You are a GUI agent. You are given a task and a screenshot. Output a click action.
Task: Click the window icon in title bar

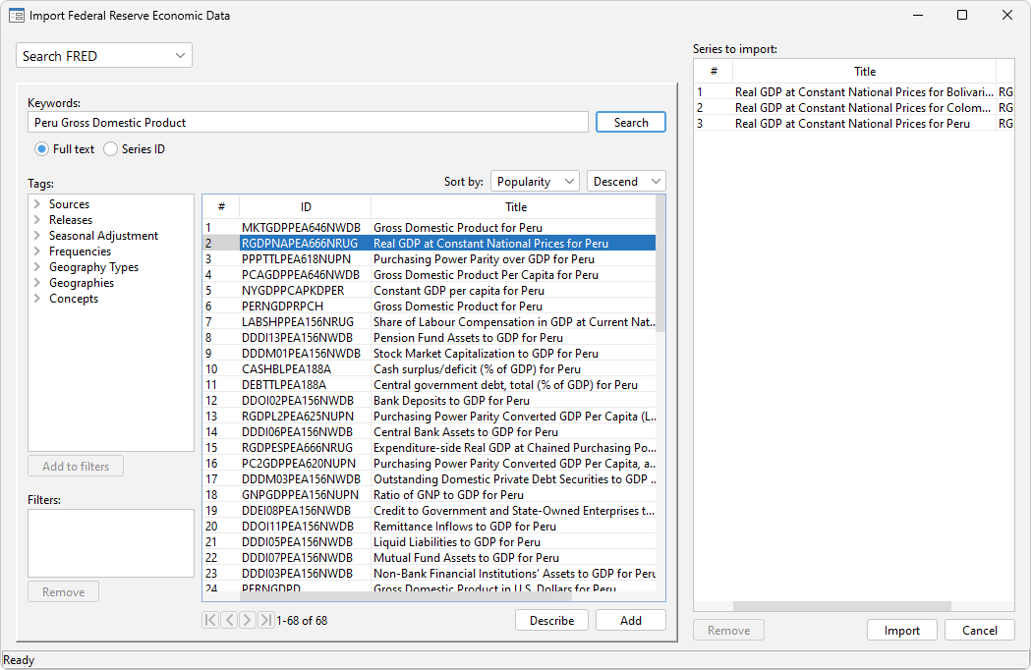pyautogui.click(x=17, y=15)
